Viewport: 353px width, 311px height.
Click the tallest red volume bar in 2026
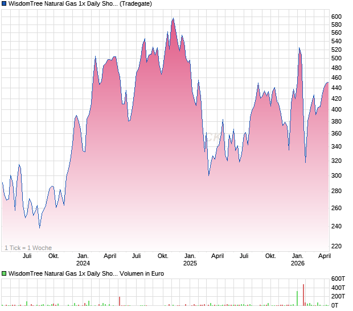[x=303, y=295]
